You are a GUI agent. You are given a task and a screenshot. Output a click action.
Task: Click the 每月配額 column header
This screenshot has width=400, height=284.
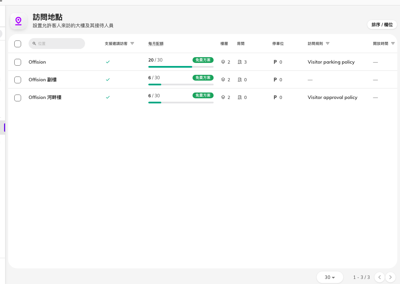click(156, 44)
